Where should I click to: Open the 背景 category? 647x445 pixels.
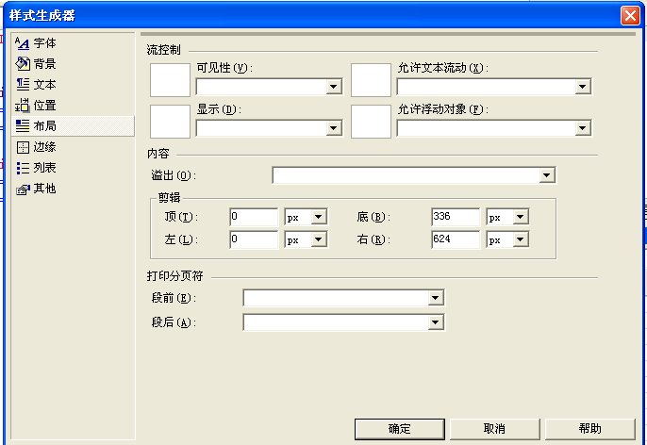44,63
